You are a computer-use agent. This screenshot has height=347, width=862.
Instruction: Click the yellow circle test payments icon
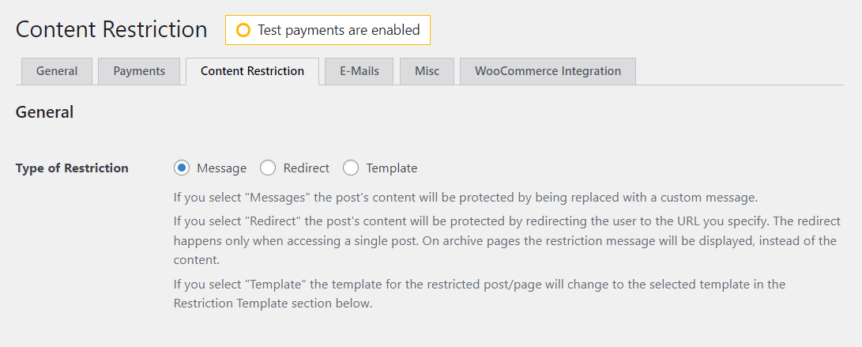pos(243,30)
